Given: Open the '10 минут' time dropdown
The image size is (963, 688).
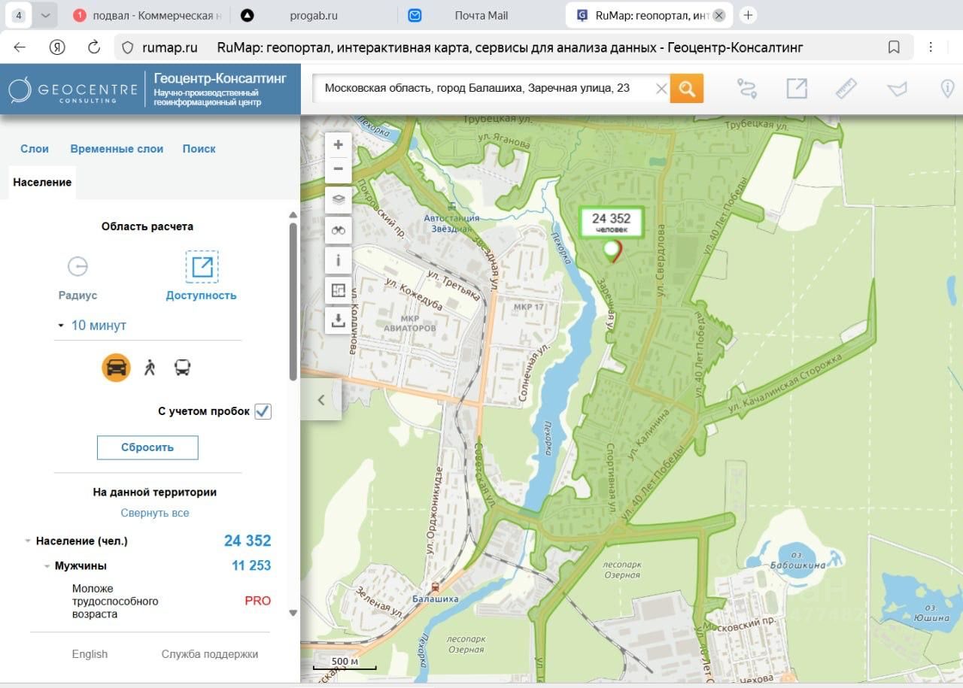Looking at the screenshot, I should click(98, 326).
